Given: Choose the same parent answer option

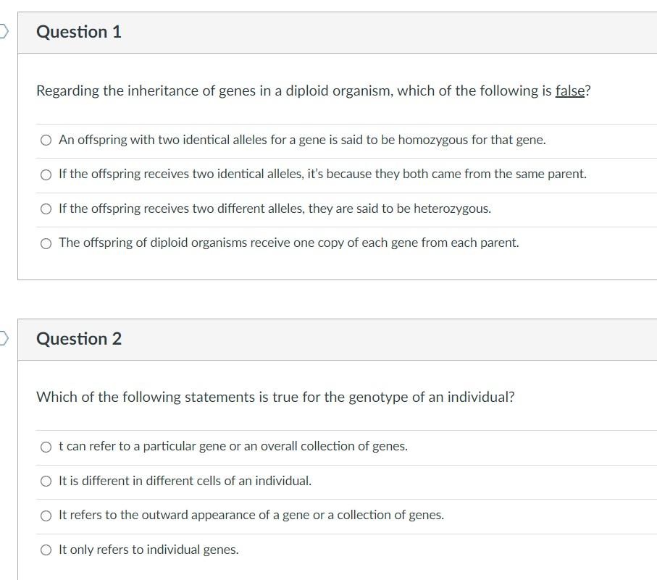Looking at the screenshot, I should (x=46, y=175).
